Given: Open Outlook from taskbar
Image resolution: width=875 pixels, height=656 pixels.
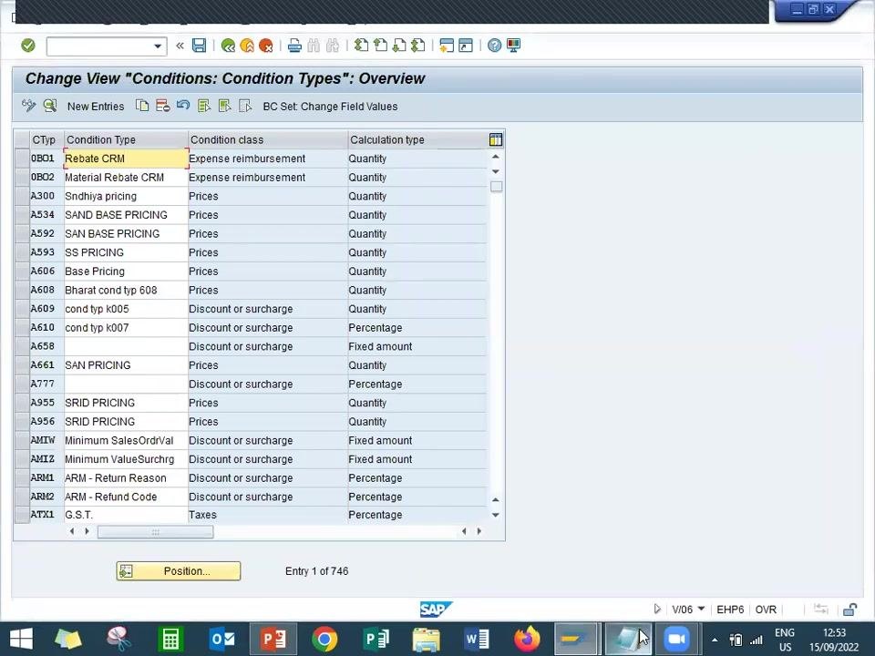Looking at the screenshot, I should (x=222, y=640).
